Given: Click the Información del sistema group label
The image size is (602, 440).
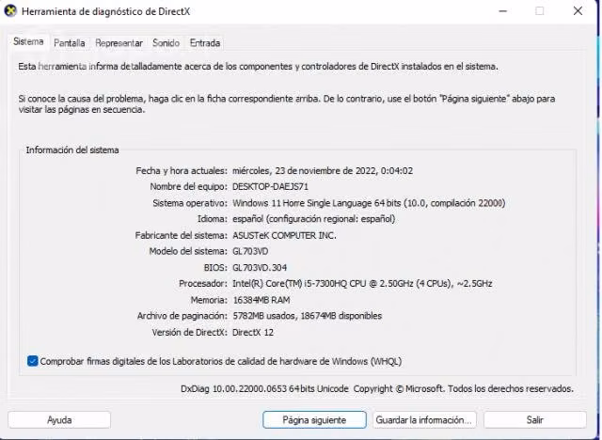Looking at the screenshot, I should [x=72, y=150].
